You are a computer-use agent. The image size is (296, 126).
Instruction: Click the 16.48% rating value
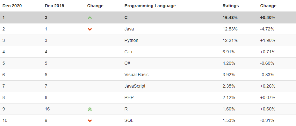point(230,18)
